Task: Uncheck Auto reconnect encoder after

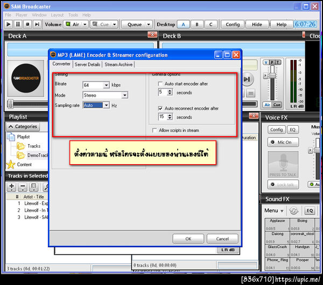Action: tap(160, 108)
